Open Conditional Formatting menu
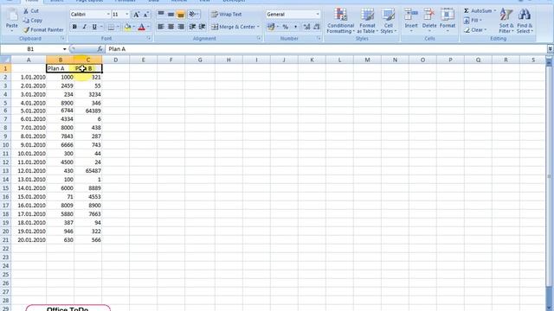554x311 pixels. [340, 21]
